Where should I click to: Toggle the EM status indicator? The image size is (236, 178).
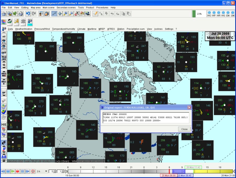pos(228,14)
